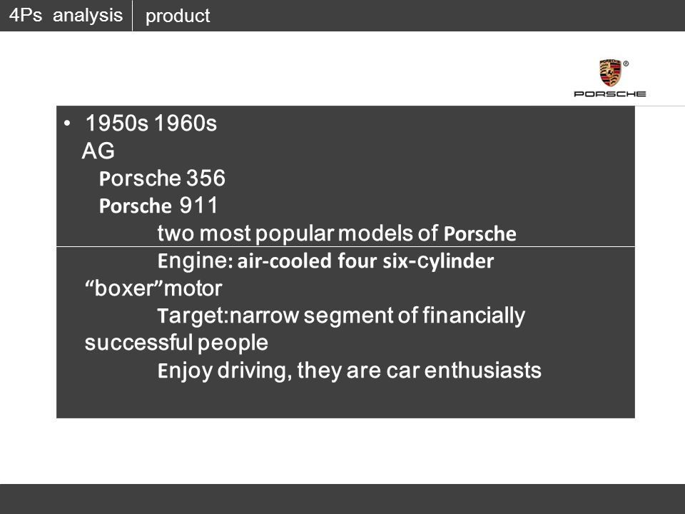Click the dark footer bar
This screenshot has width=685, height=514.
342,499
